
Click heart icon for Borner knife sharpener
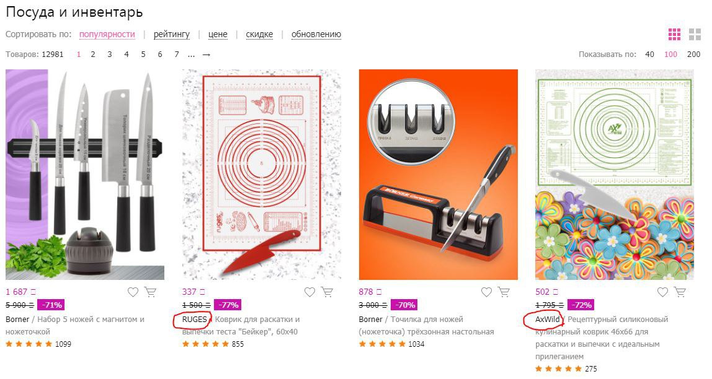click(486, 292)
